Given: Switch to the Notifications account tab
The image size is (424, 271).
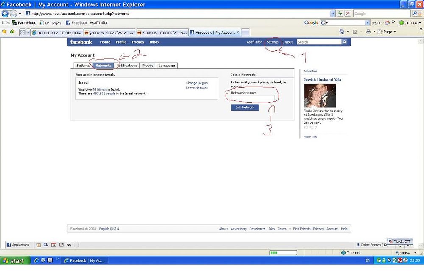Looking at the screenshot, I should click(126, 66).
